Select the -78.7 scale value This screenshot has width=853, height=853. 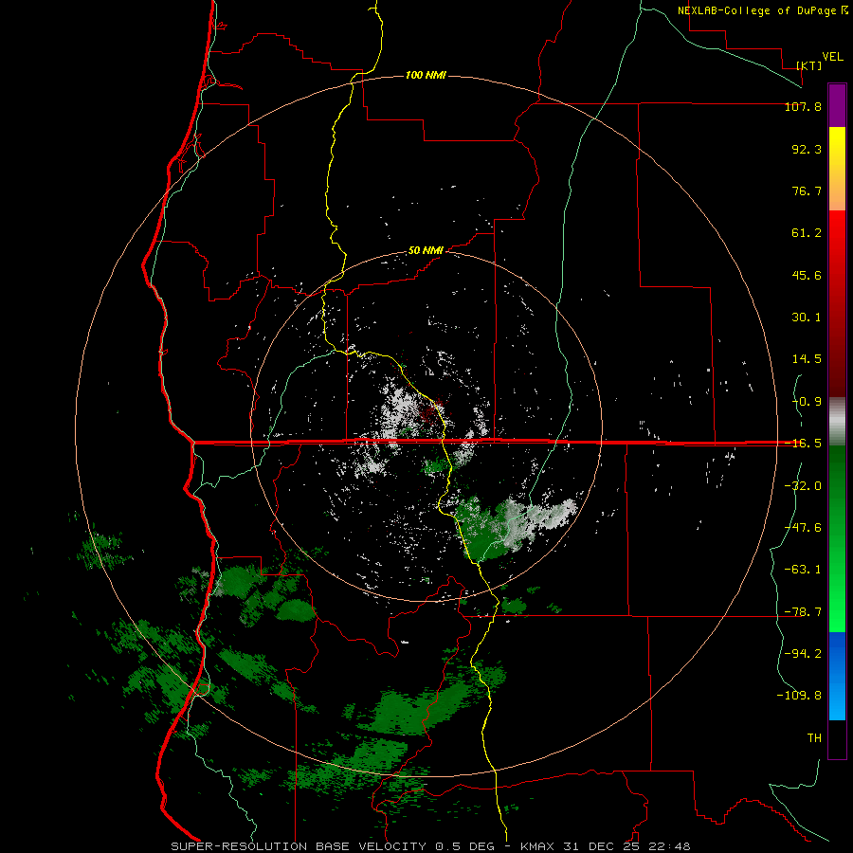tap(803, 612)
